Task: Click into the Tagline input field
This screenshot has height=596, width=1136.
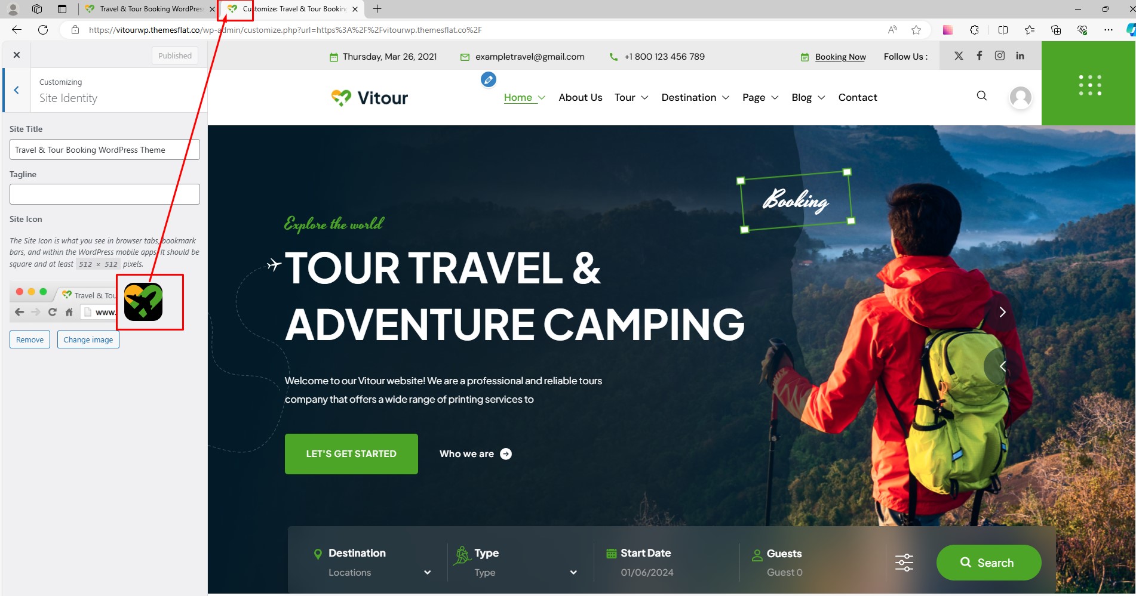Action: (x=105, y=194)
